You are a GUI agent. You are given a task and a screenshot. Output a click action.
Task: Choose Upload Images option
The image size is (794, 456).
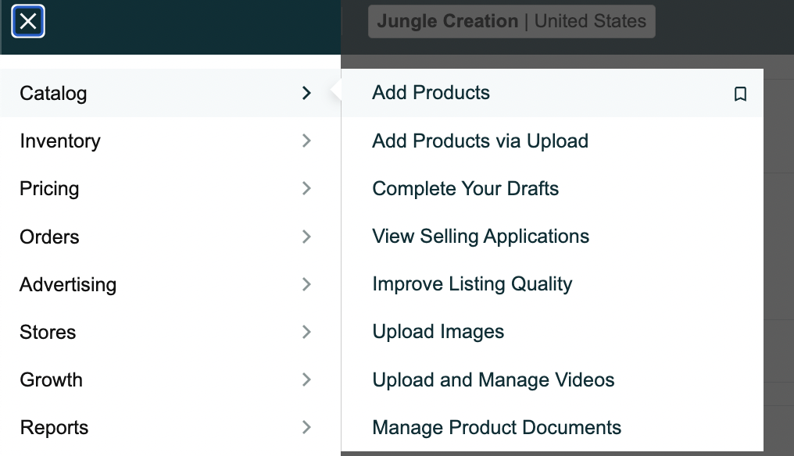438,332
